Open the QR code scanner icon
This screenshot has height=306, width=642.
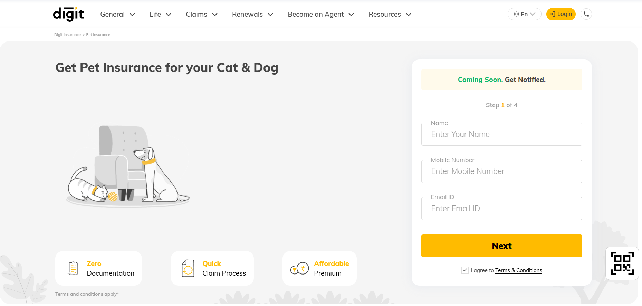[x=622, y=263]
